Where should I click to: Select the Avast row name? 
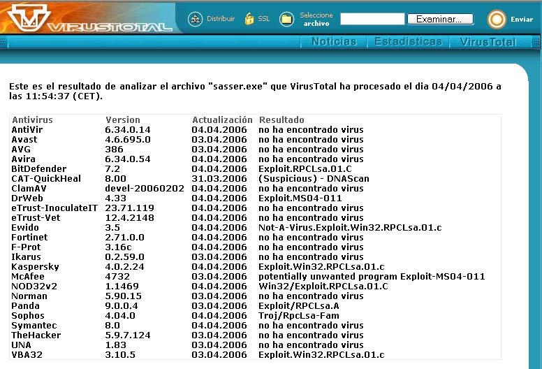point(24,139)
